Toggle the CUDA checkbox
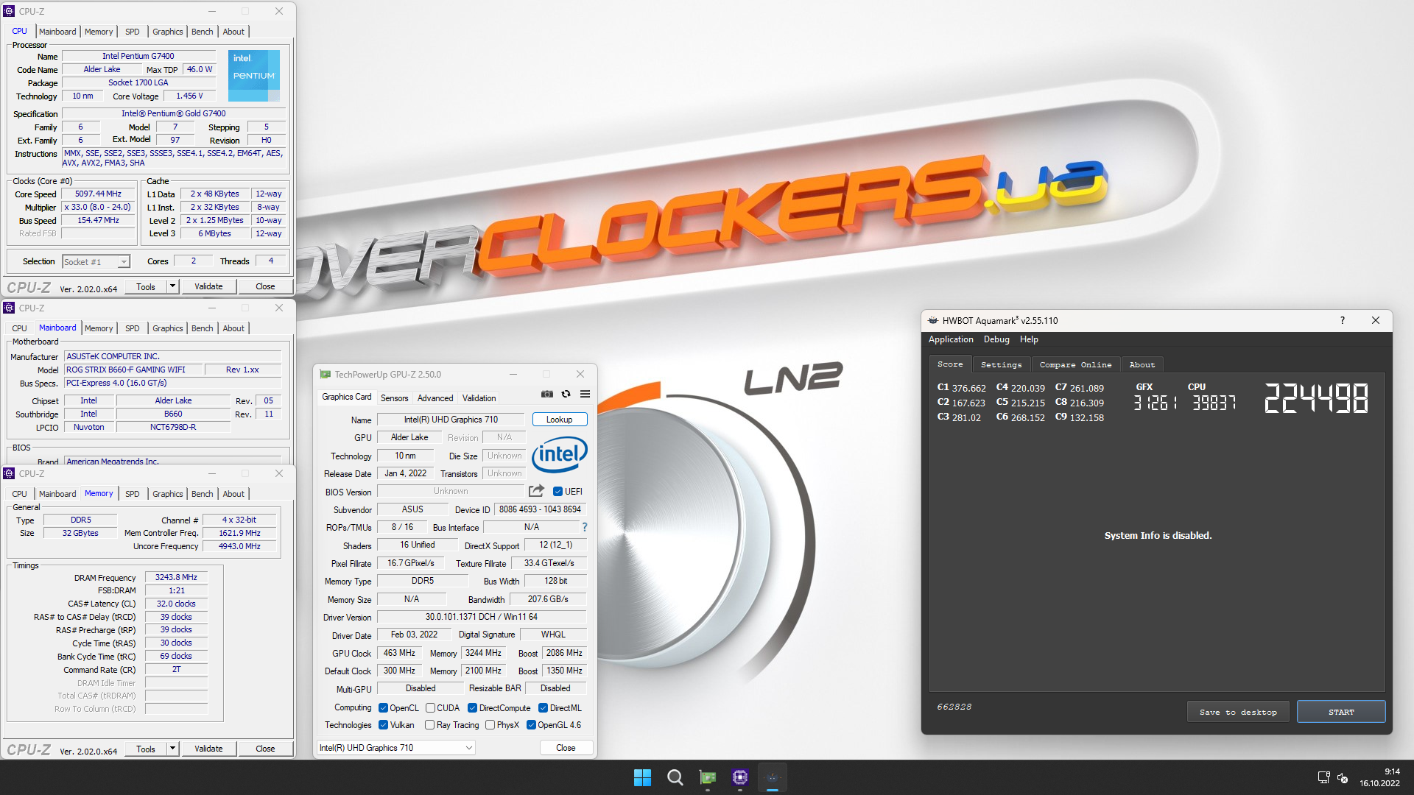Viewport: 1414px width, 795px height. tap(430, 708)
